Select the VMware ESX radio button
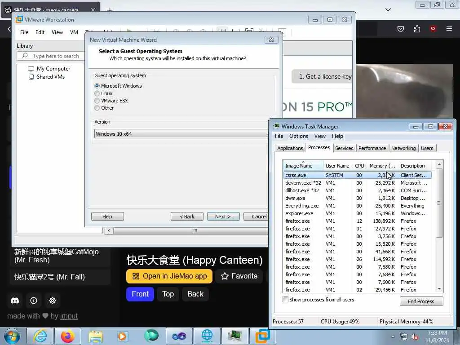This screenshot has width=460, height=345. [97, 101]
